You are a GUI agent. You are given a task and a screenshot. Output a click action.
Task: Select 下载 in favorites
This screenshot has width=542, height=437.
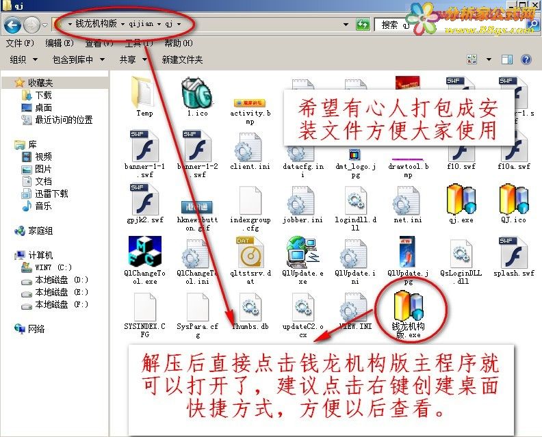pyautogui.click(x=37, y=95)
